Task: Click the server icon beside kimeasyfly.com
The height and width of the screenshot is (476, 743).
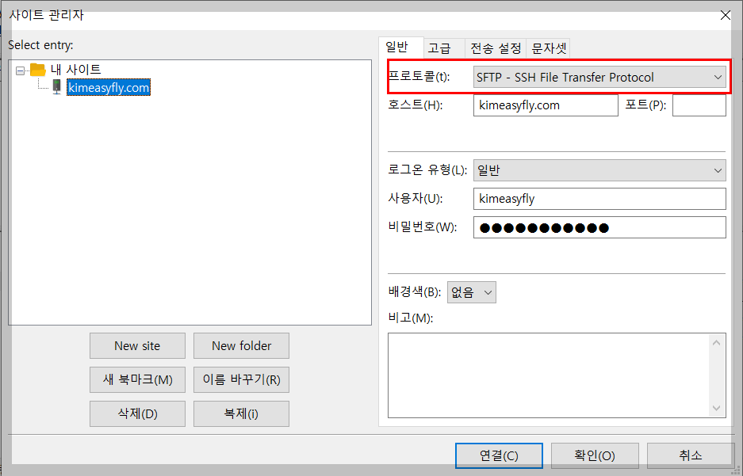Action: 57,87
